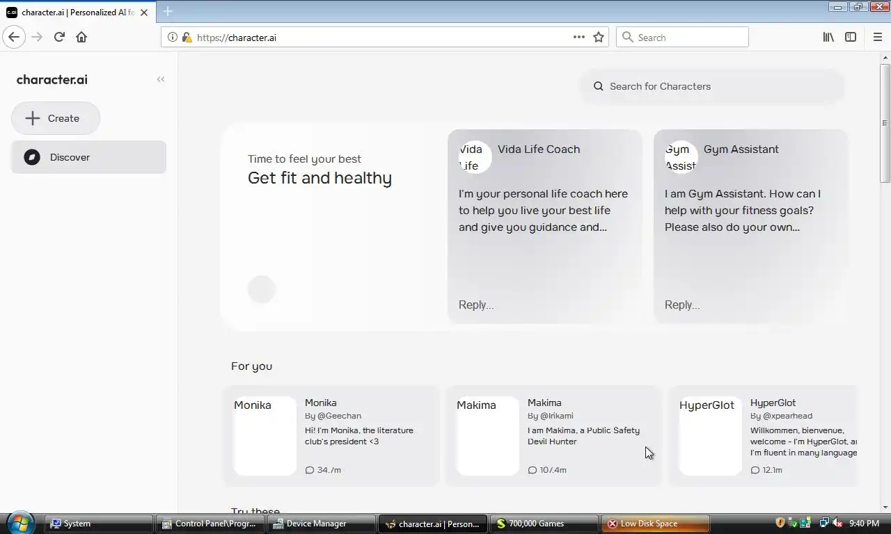The width and height of the screenshot is (891, 534).
Task: Open a new tab with plus button
Action: (x=168, y=11)
